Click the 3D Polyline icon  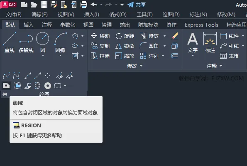(x=28, y=86)
